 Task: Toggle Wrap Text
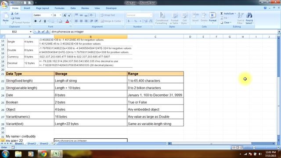pyautogui.click(x=108, y=15)
